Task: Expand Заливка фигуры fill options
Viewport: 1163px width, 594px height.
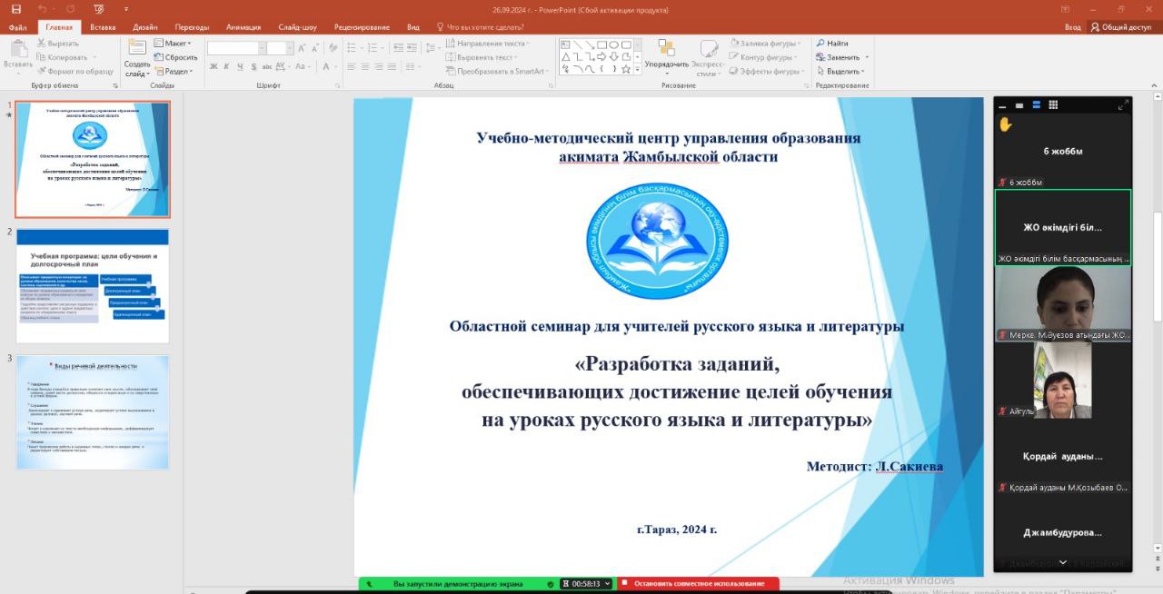Action: pyautogui.click(x=765, y=44)
